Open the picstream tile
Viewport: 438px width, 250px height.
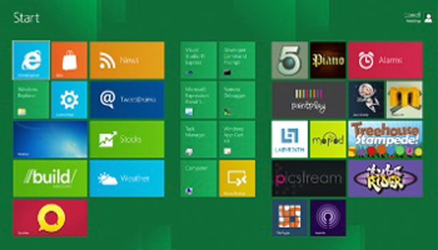click(309, 179)
